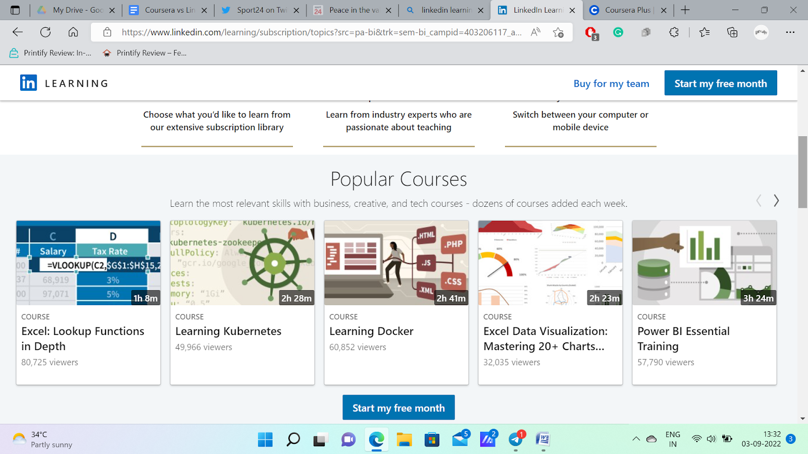Switch to Coursera Plus tab
This screenshot has height=454, width=808.
point(628,10)
